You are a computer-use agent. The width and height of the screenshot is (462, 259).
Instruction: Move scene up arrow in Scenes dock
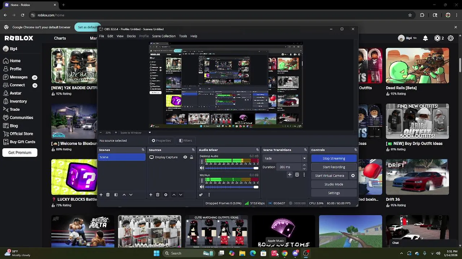pyautogui.click(x=124, y=195)
